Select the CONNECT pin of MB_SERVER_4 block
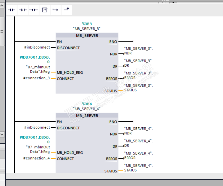 (x=65, y=159)
